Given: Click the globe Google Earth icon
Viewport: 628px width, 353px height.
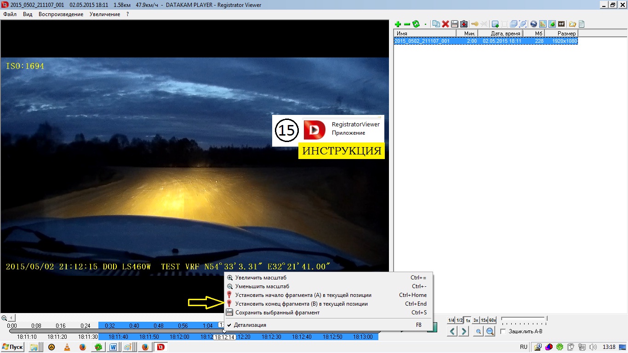Looking at the screenshot, I should point(534,24).
